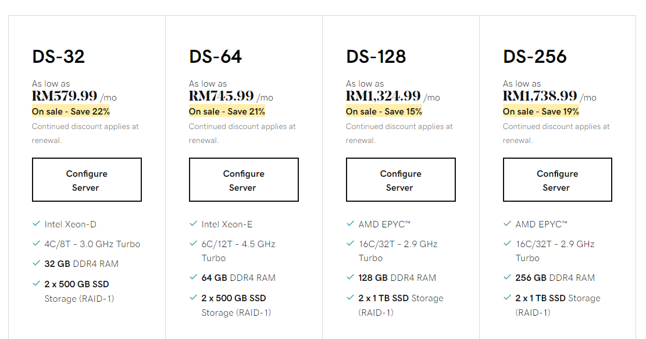
Task: Click checkmark beside 6C/12T 4.5 GHz Turbo
Action: pos(193,244)
